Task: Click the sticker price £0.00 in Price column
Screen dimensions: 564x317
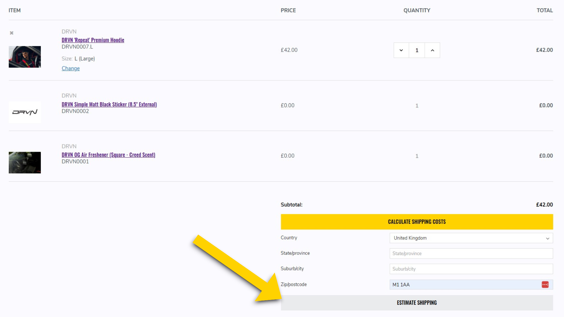Action: [x=288, y=105]
